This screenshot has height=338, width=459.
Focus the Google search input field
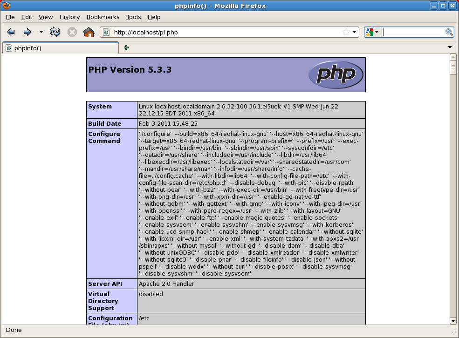413,32
